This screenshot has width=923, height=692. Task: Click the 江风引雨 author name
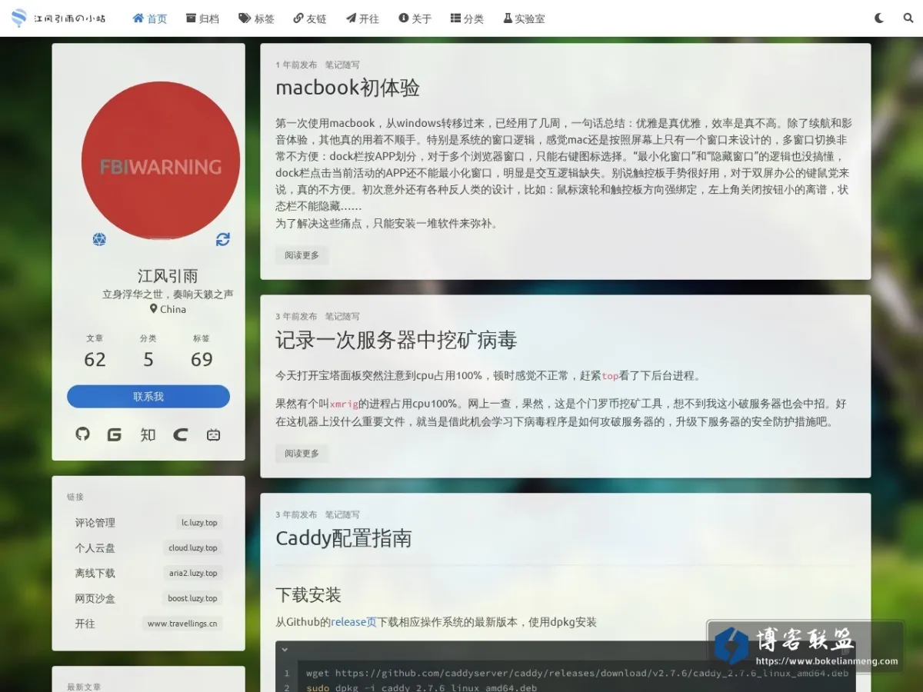click(168, 276)
